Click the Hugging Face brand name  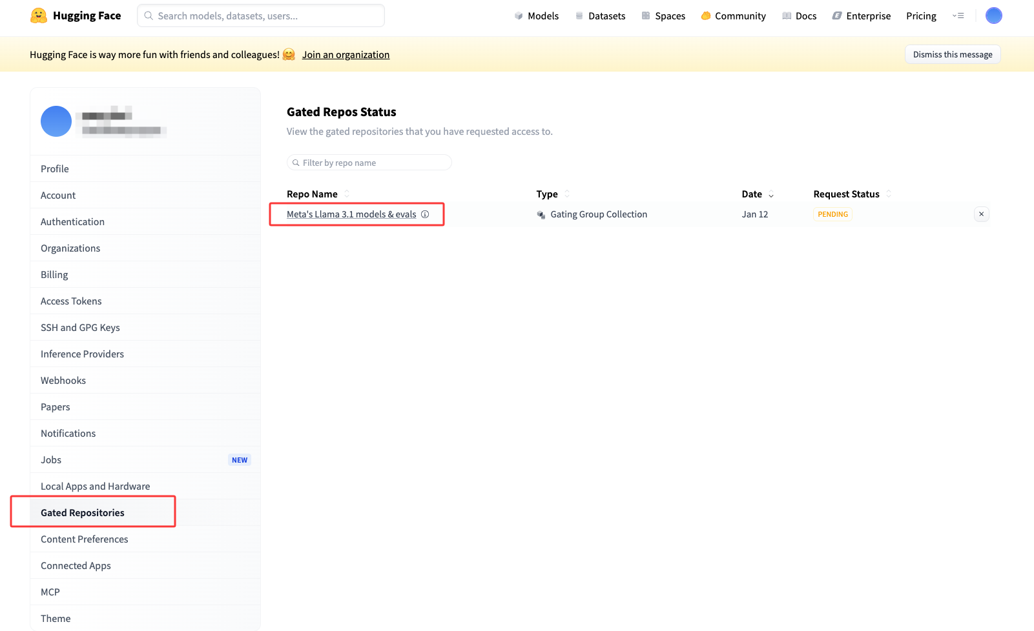point(87,15)
